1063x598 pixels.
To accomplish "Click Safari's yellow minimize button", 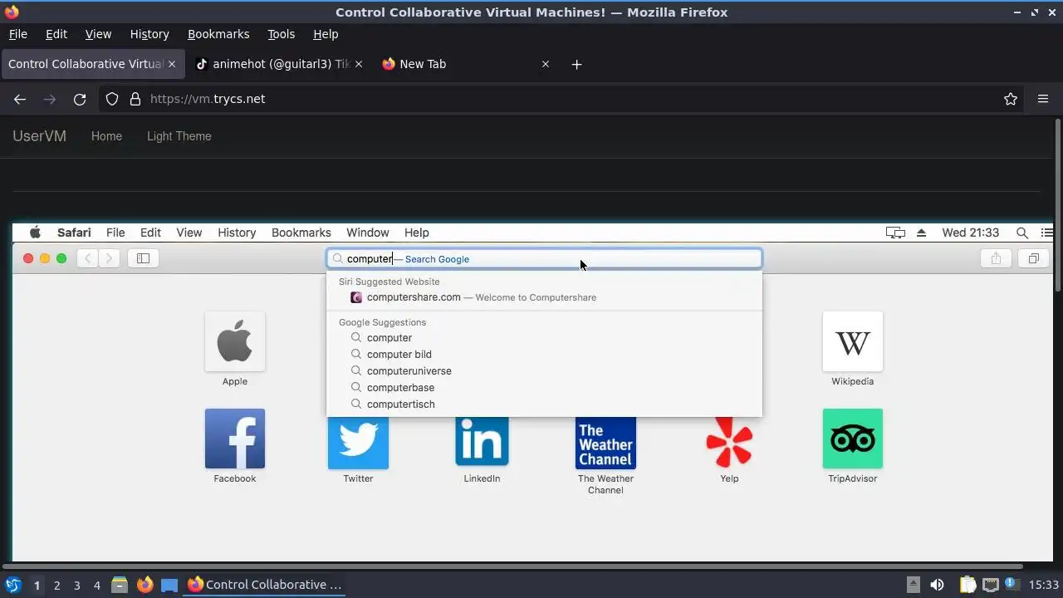I will coord(45,258).
